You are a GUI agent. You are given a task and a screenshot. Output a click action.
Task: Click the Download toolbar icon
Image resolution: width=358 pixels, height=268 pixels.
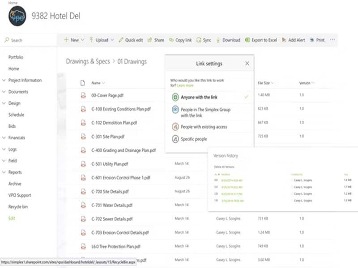tap(218, 40)
